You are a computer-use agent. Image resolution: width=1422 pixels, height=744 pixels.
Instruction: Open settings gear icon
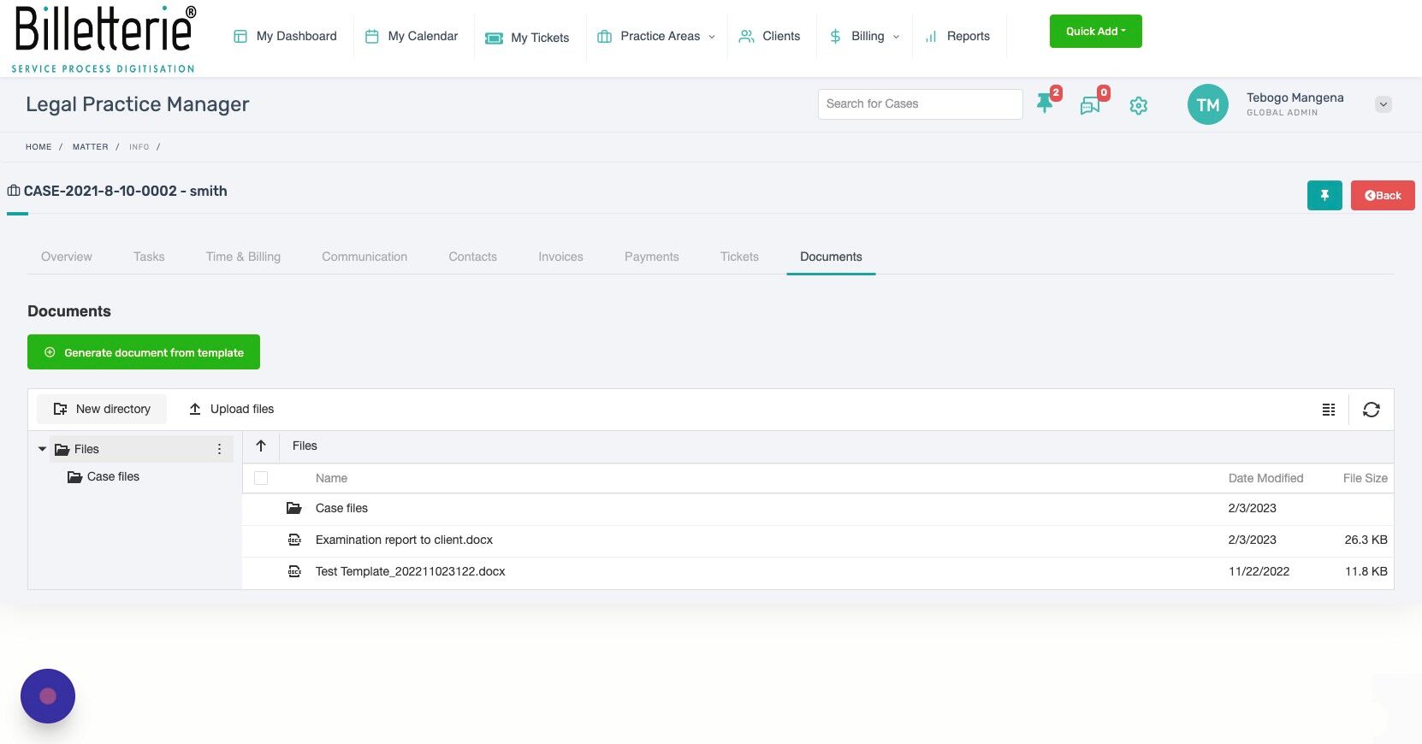click(x=1138, y=106)
